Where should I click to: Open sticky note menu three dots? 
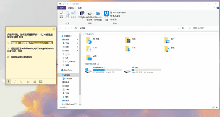tap(49, 29)
